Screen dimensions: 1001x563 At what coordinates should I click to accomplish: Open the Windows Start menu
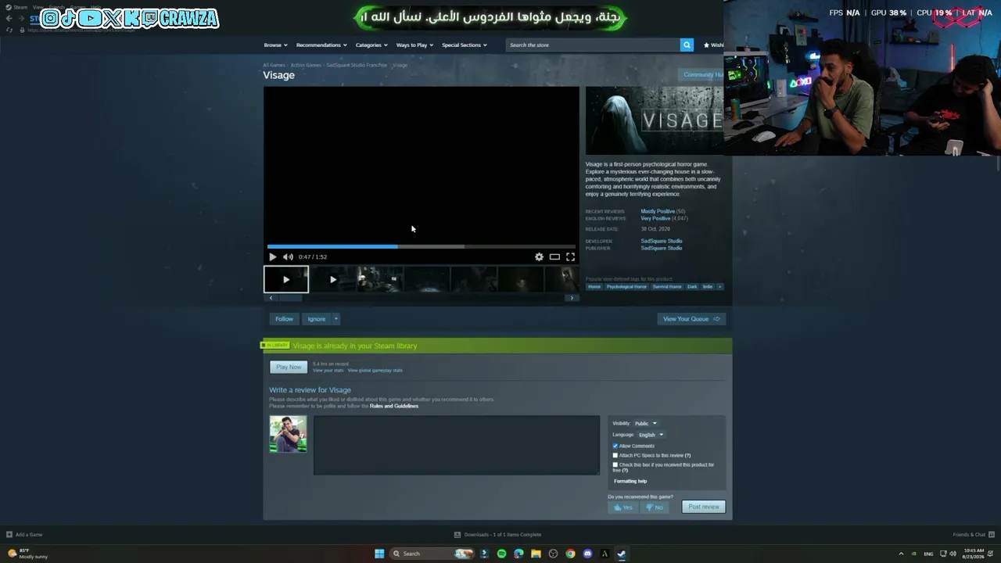pos(379,554)
